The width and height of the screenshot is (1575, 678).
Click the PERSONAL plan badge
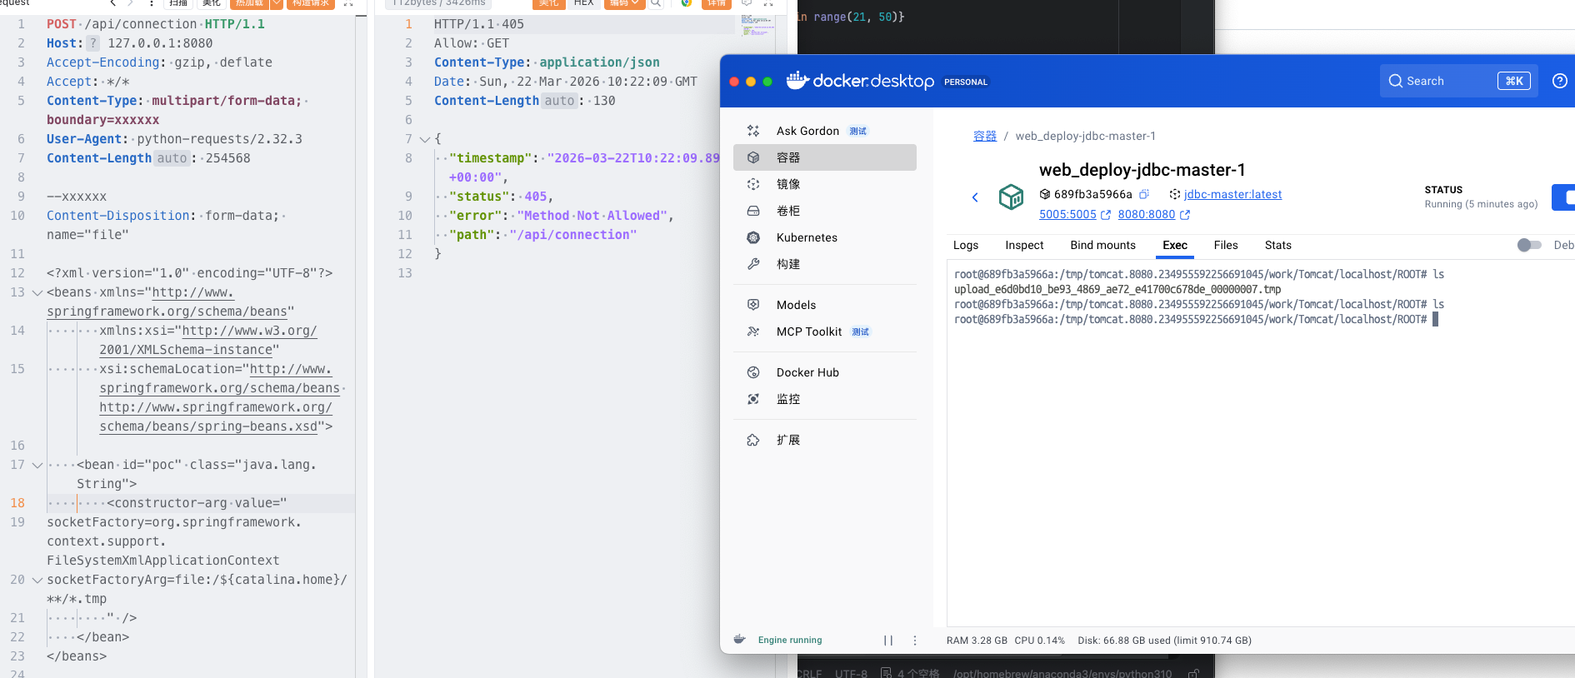click(966, 82)
